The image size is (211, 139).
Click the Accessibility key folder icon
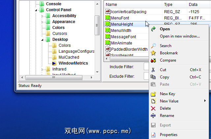point(48,16)
